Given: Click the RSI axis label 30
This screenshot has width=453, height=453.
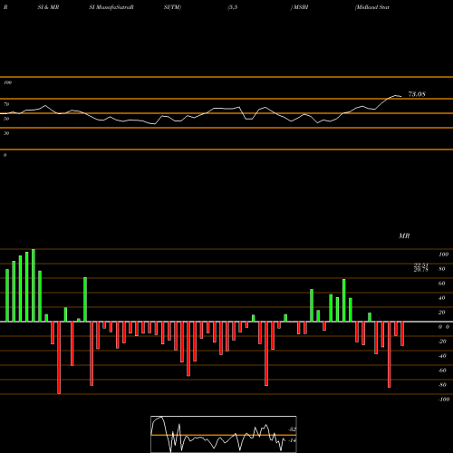Looking at the screenshot, I should [6, 133].
